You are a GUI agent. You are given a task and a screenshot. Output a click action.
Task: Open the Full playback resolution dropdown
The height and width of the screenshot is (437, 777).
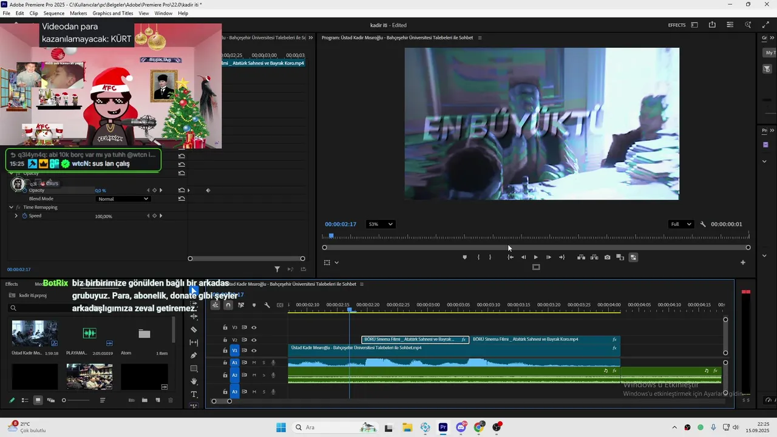pyautogui.click(x=680, y=224)
